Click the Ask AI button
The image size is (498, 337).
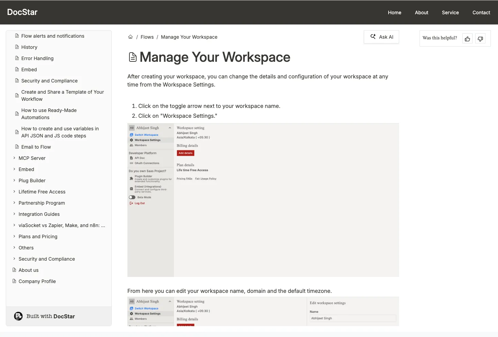pos(381,37)
